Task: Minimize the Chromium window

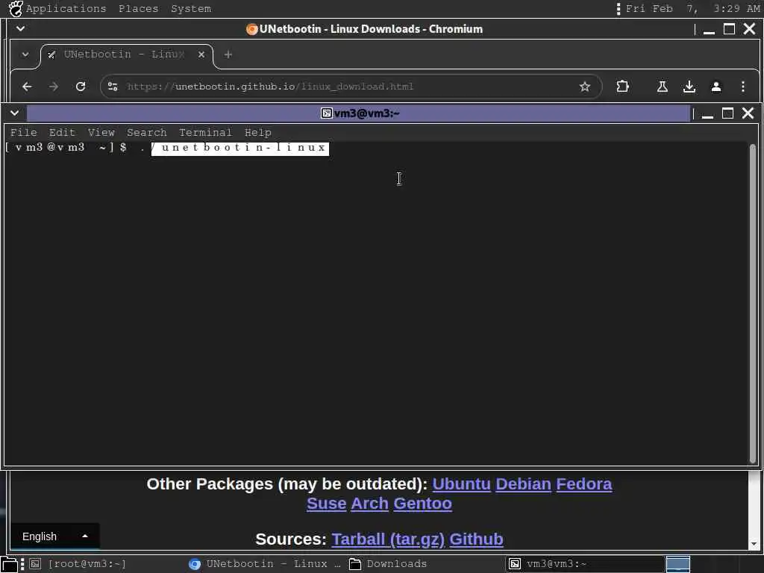Action: [x=709, y=30]
